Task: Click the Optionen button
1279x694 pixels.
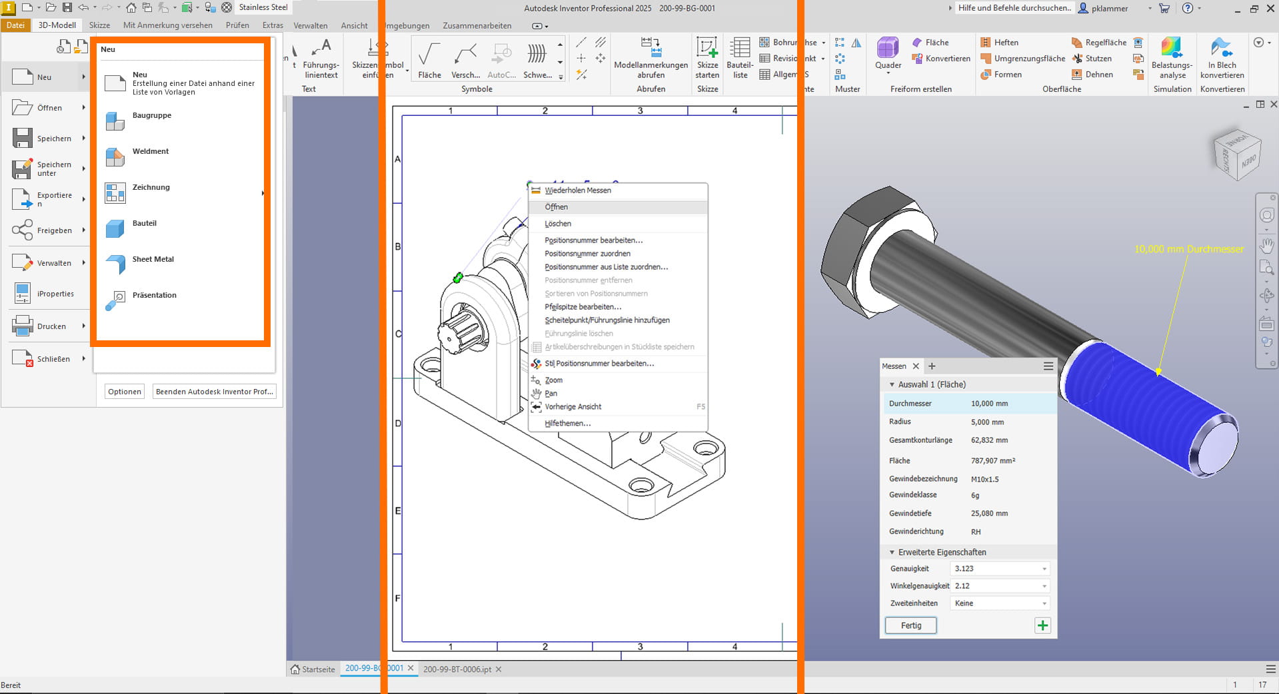Action: pyautogui.click(x=124, y=392)
